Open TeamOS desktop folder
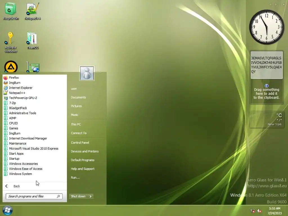Image resolution: width=288 pixels, height=216 pixels. (33, 40)
